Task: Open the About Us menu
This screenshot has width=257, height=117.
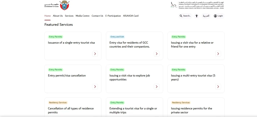Action: coord(58,16)
